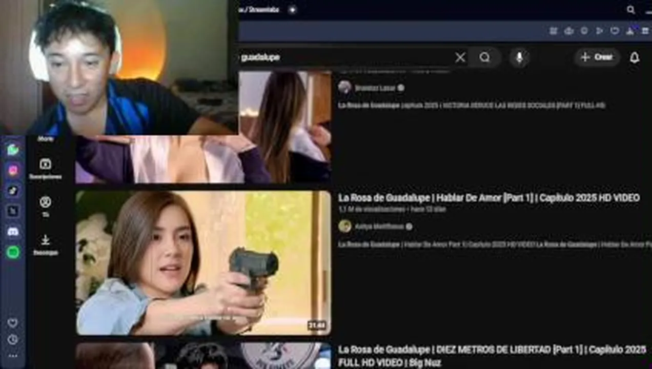The image size is (652, 369).
Task: Open YouTube notifications bell
Action: (635, 57)
